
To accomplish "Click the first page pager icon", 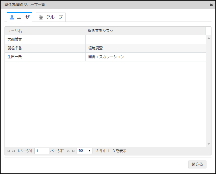I will click(8, 151).
